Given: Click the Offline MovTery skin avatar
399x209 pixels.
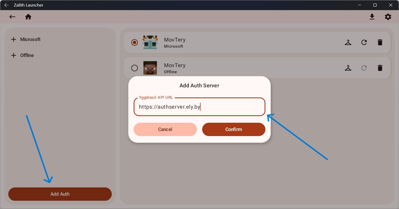Looking at the screenshot, I should [150, 68].
